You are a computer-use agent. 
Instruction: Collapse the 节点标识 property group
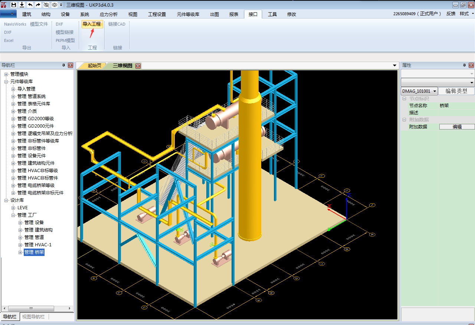[x=404, y=99]
